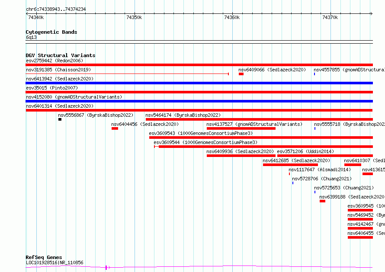Click the esv35015 (Pinto2007) label
Screen dimensions: 385x272
(x=52, y=88)
